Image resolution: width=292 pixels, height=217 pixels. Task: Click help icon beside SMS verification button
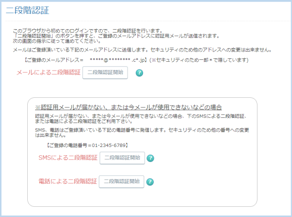pos(150,158)
